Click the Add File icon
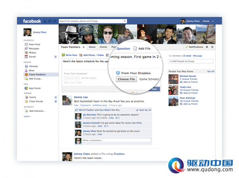Screen dimensions: 239x178 135,49
